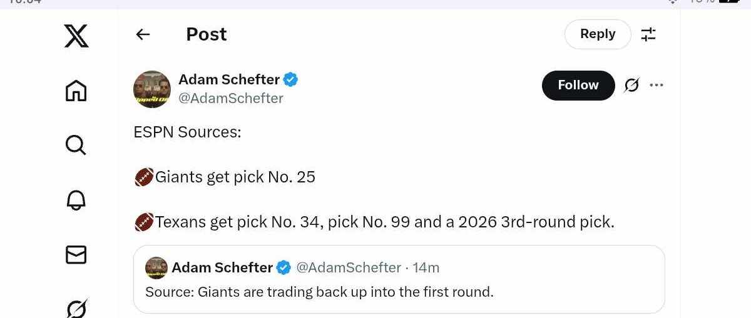Click the Post header title
751x318 pixels.
(207, 34)
